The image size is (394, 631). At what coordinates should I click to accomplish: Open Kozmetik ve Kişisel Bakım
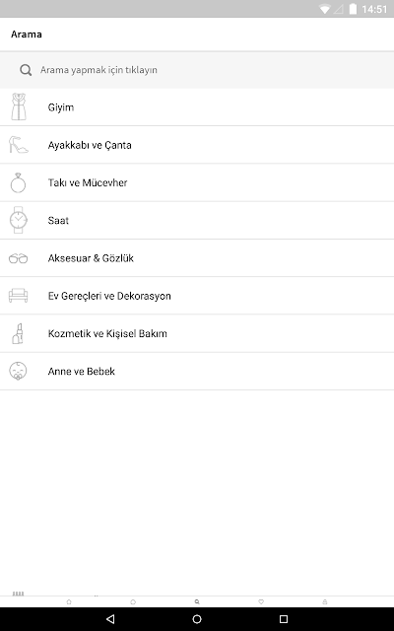(197, 333)
